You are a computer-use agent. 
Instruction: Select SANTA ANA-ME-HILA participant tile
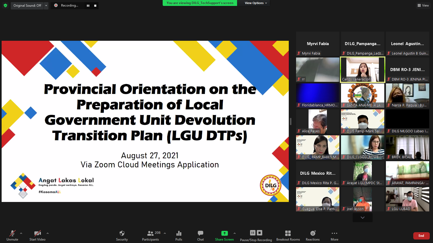[x=363, y=96]
